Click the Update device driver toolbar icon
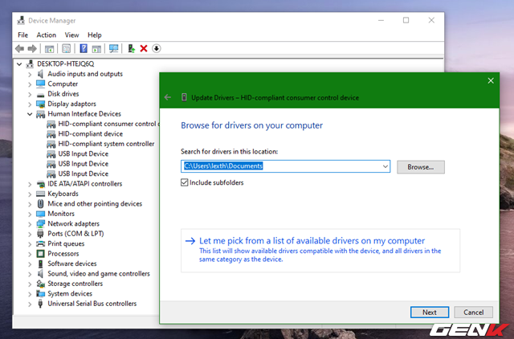This screenshot has height=339, width=514. [131, 48]
